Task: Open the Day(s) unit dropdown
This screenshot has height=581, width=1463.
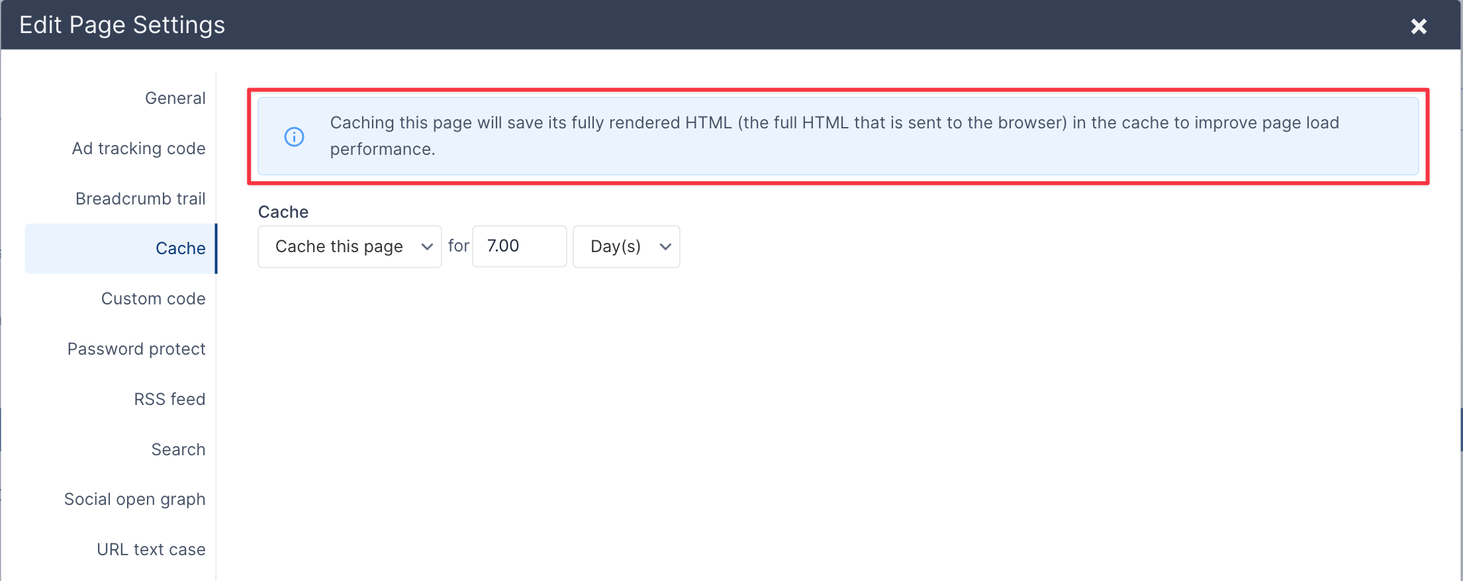Action: pos(626,246)
